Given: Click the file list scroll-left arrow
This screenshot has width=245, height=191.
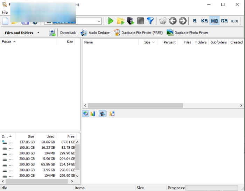Looking at the screenshot, I should (85, 105).
